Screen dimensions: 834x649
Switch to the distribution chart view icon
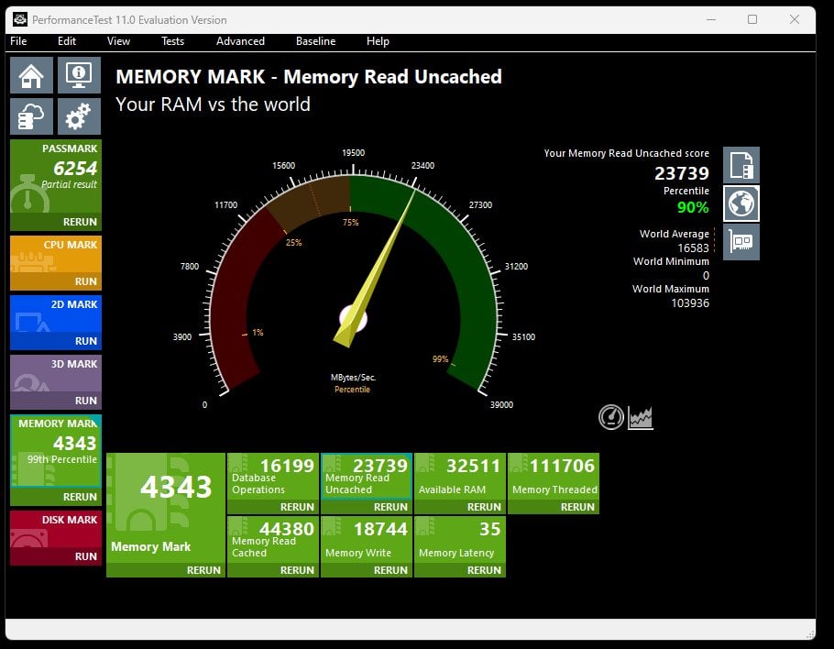coord(641,418)
